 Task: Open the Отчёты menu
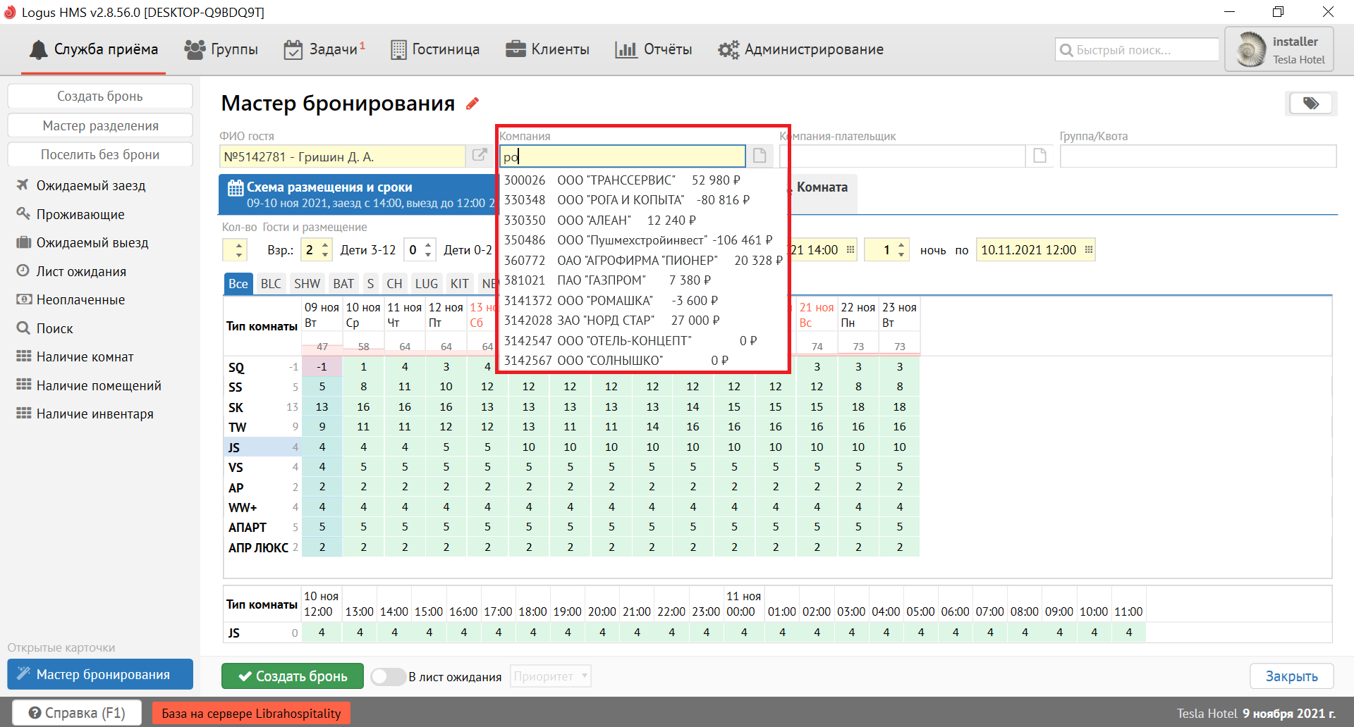pos(654,49)
